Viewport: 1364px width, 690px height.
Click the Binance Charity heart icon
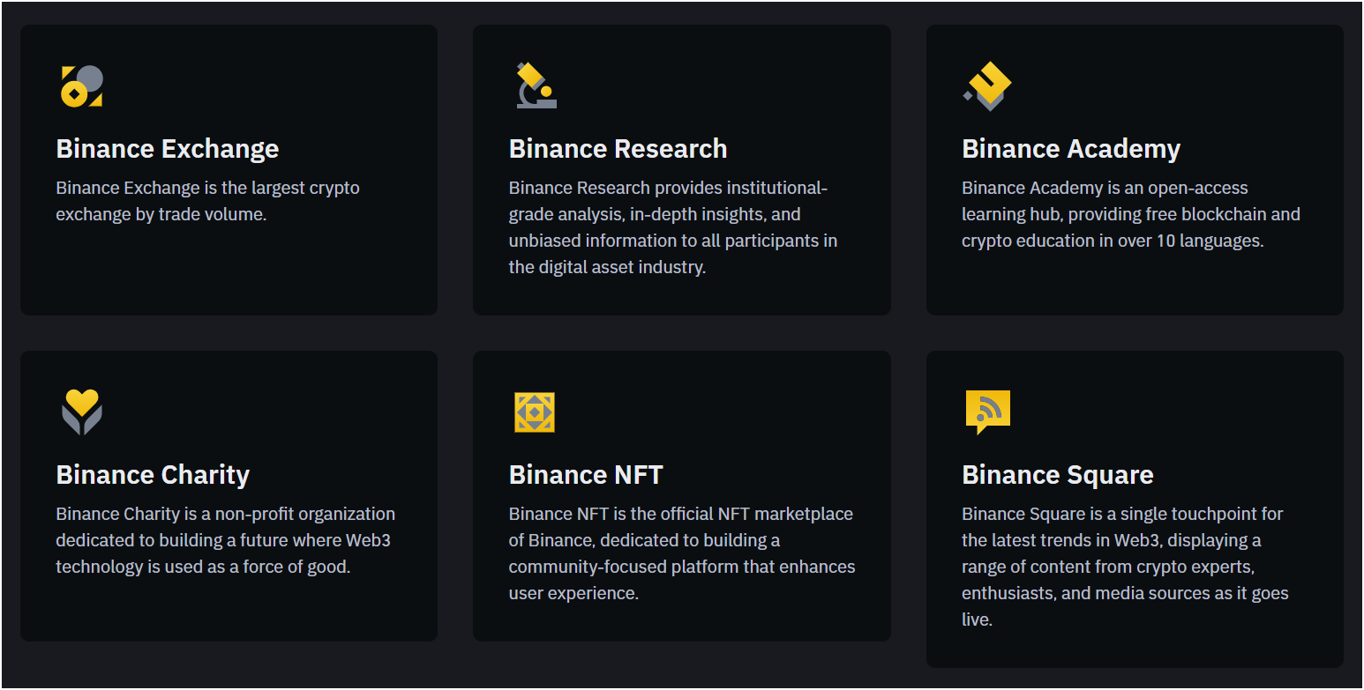(x=82, y=412)
